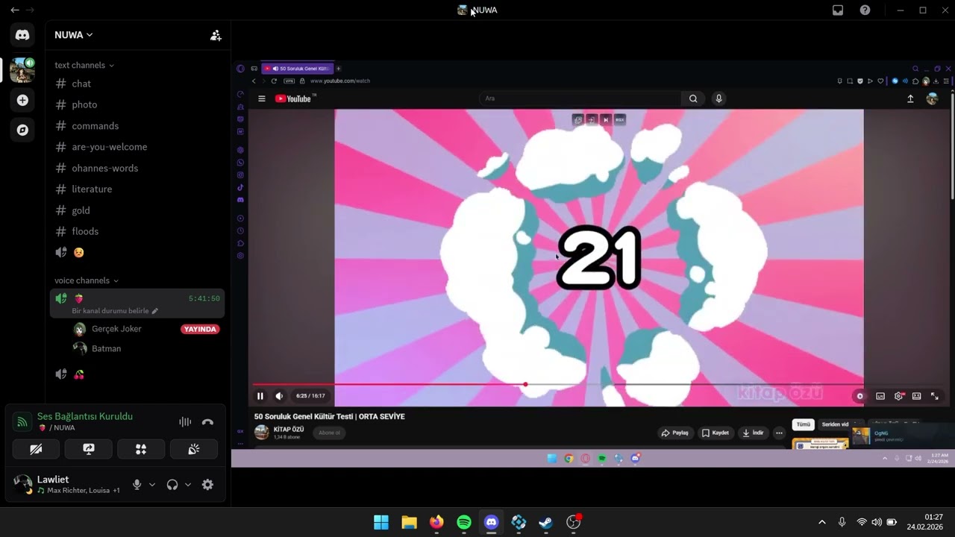The width and height of the screenshot is (955, 537).
Task: Open Discord direct messages home
Action: tap(22, 35)
